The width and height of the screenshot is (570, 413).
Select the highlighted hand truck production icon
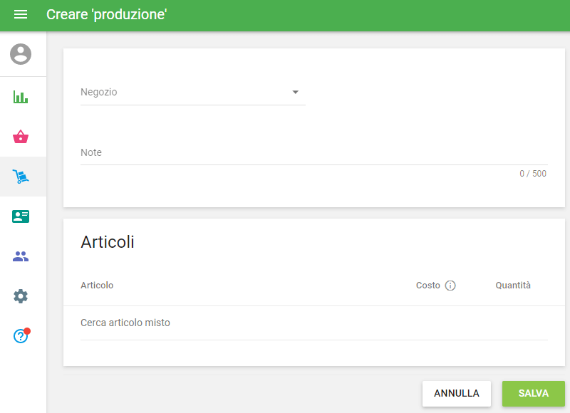click(x=21, y=177)
